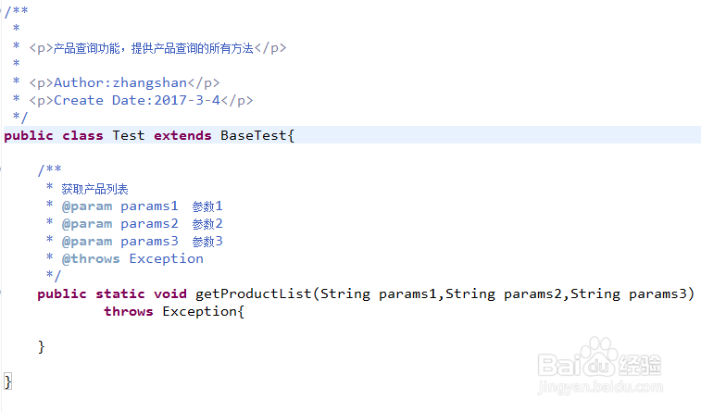Screen dimensions: 701x412
Task: Click the @param tag for params3
Action: click(87, 241)
